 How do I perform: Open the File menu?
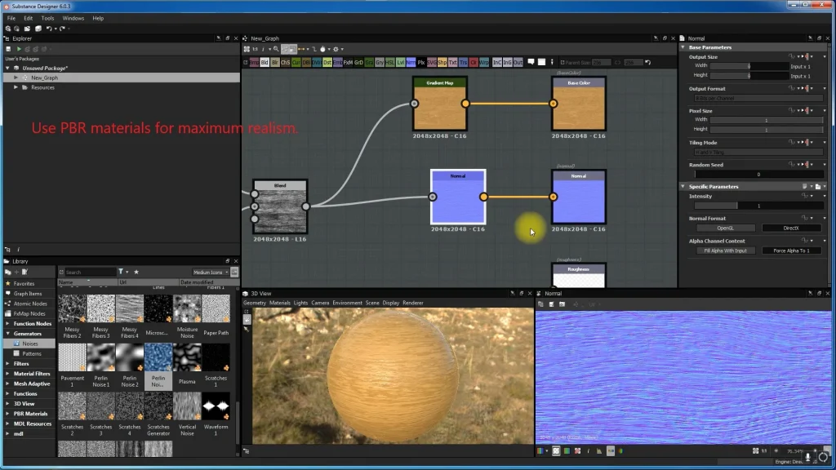[x=11, y=18]
